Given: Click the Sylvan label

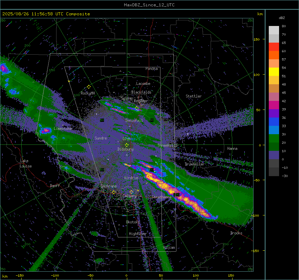Looking at the screenshot, I should (127, 98).
